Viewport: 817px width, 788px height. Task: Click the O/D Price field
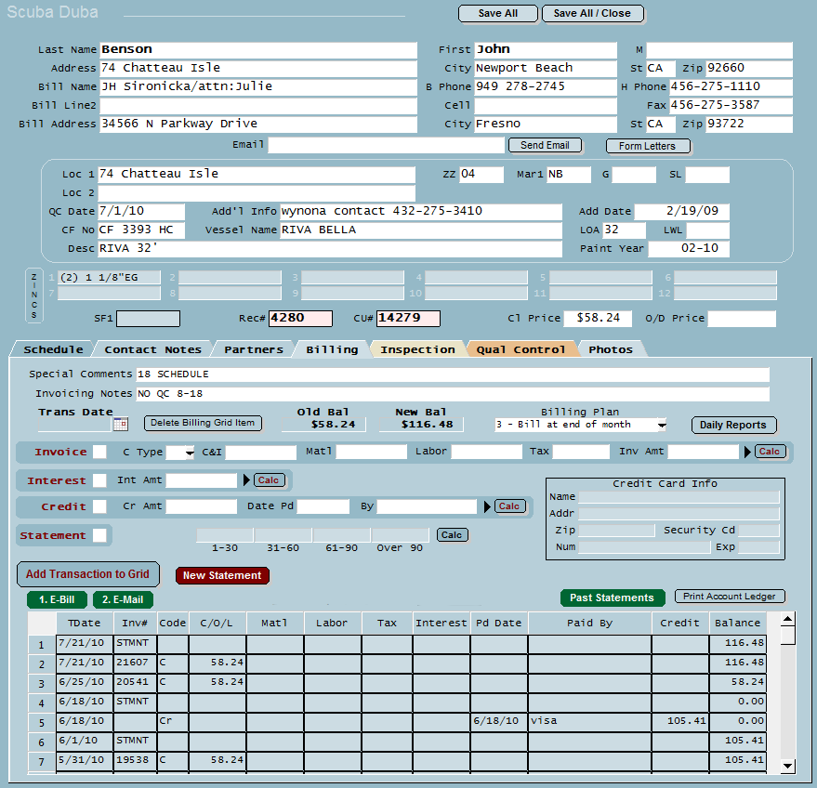pos(742,318)
